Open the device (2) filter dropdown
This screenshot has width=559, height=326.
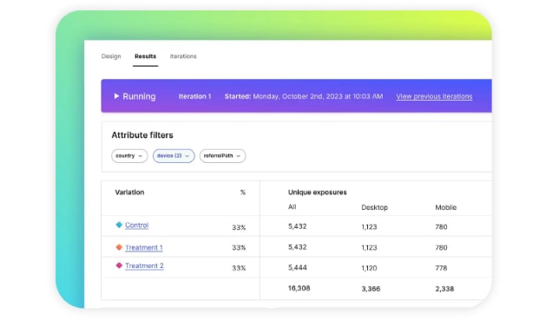point(174,156)
